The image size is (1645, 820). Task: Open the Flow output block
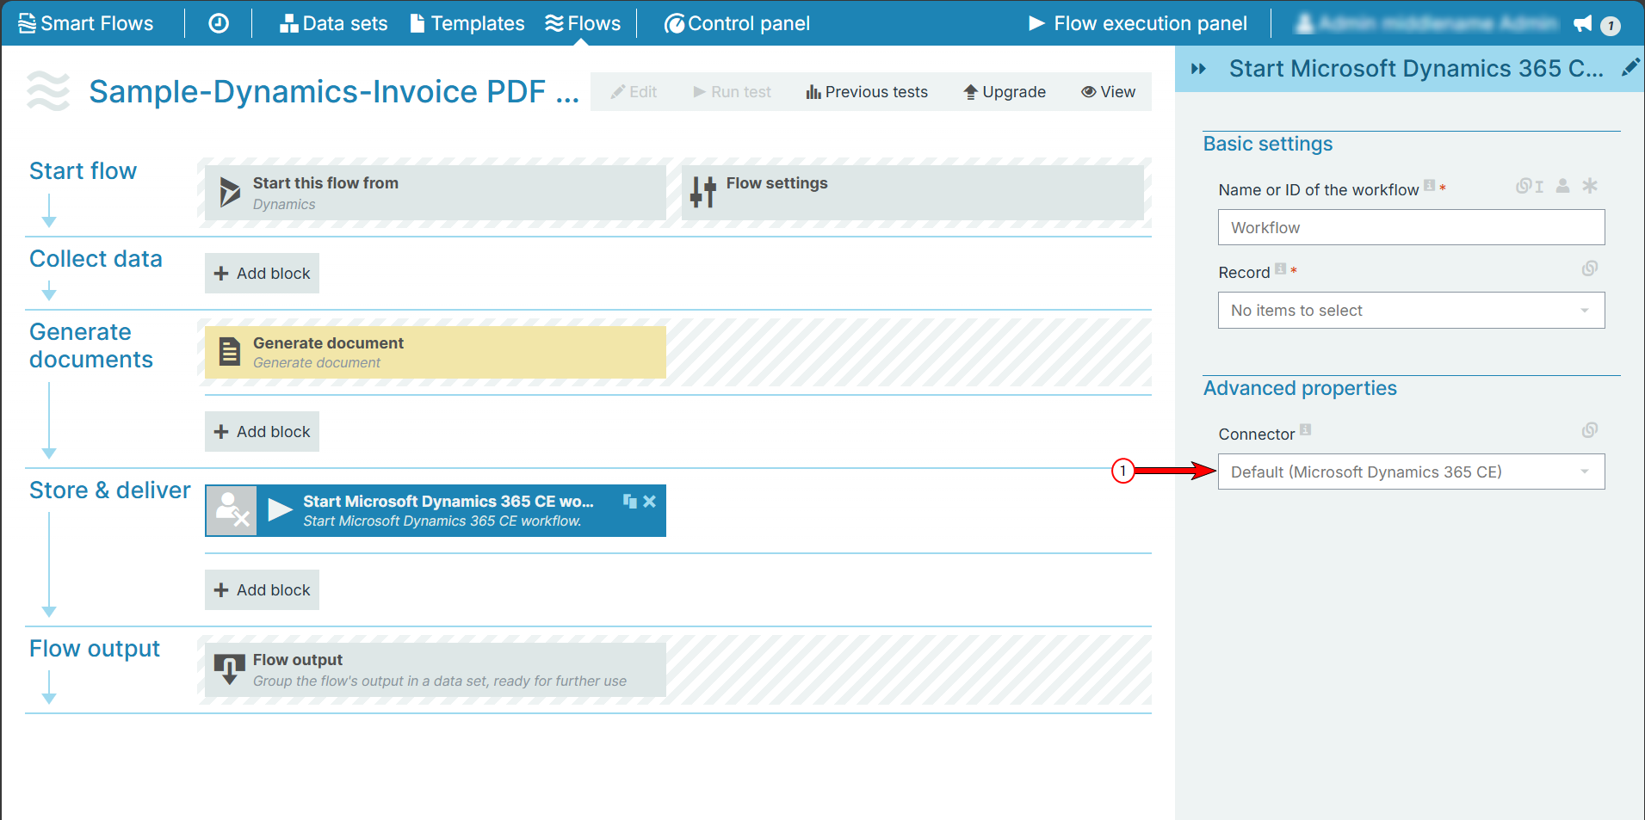click(x=436, y=669)
